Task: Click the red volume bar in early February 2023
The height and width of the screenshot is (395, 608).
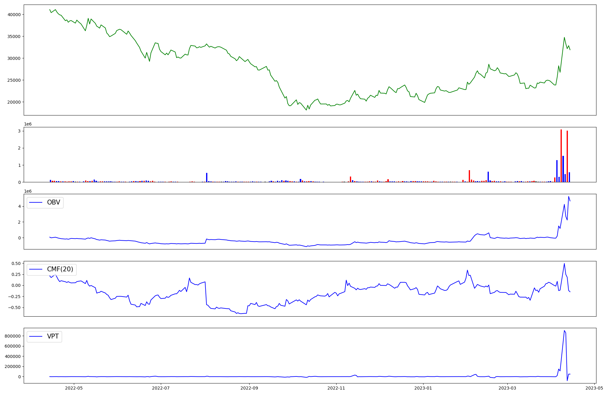Action: [x=469, y=176]
